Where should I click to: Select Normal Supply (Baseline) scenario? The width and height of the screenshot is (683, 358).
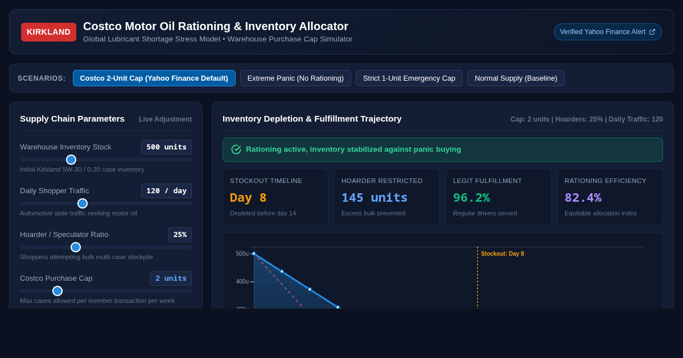tap(516, 78)
